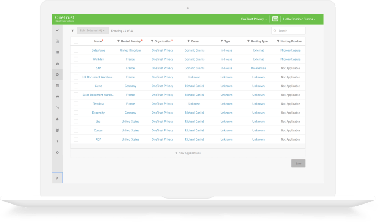Check the ADP row checkbox

click(x=76, y=139)
